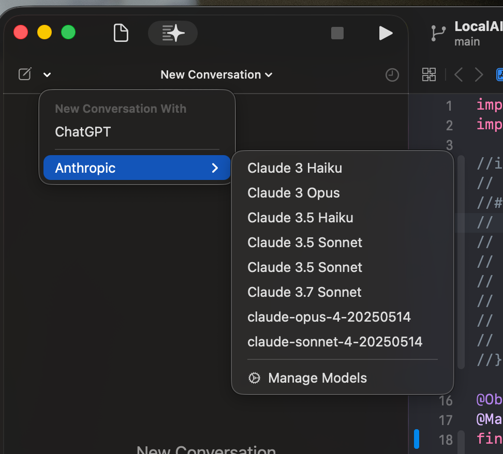Click line number 2 in the editor gutter
Viewport: 503px width, 454px height.
(x=449, y=125)
